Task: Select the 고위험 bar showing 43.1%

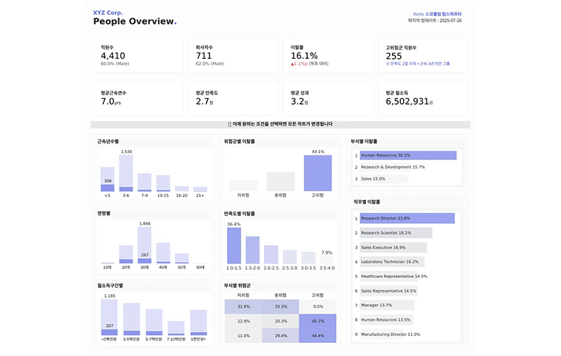Action: [x=317, y=173]
